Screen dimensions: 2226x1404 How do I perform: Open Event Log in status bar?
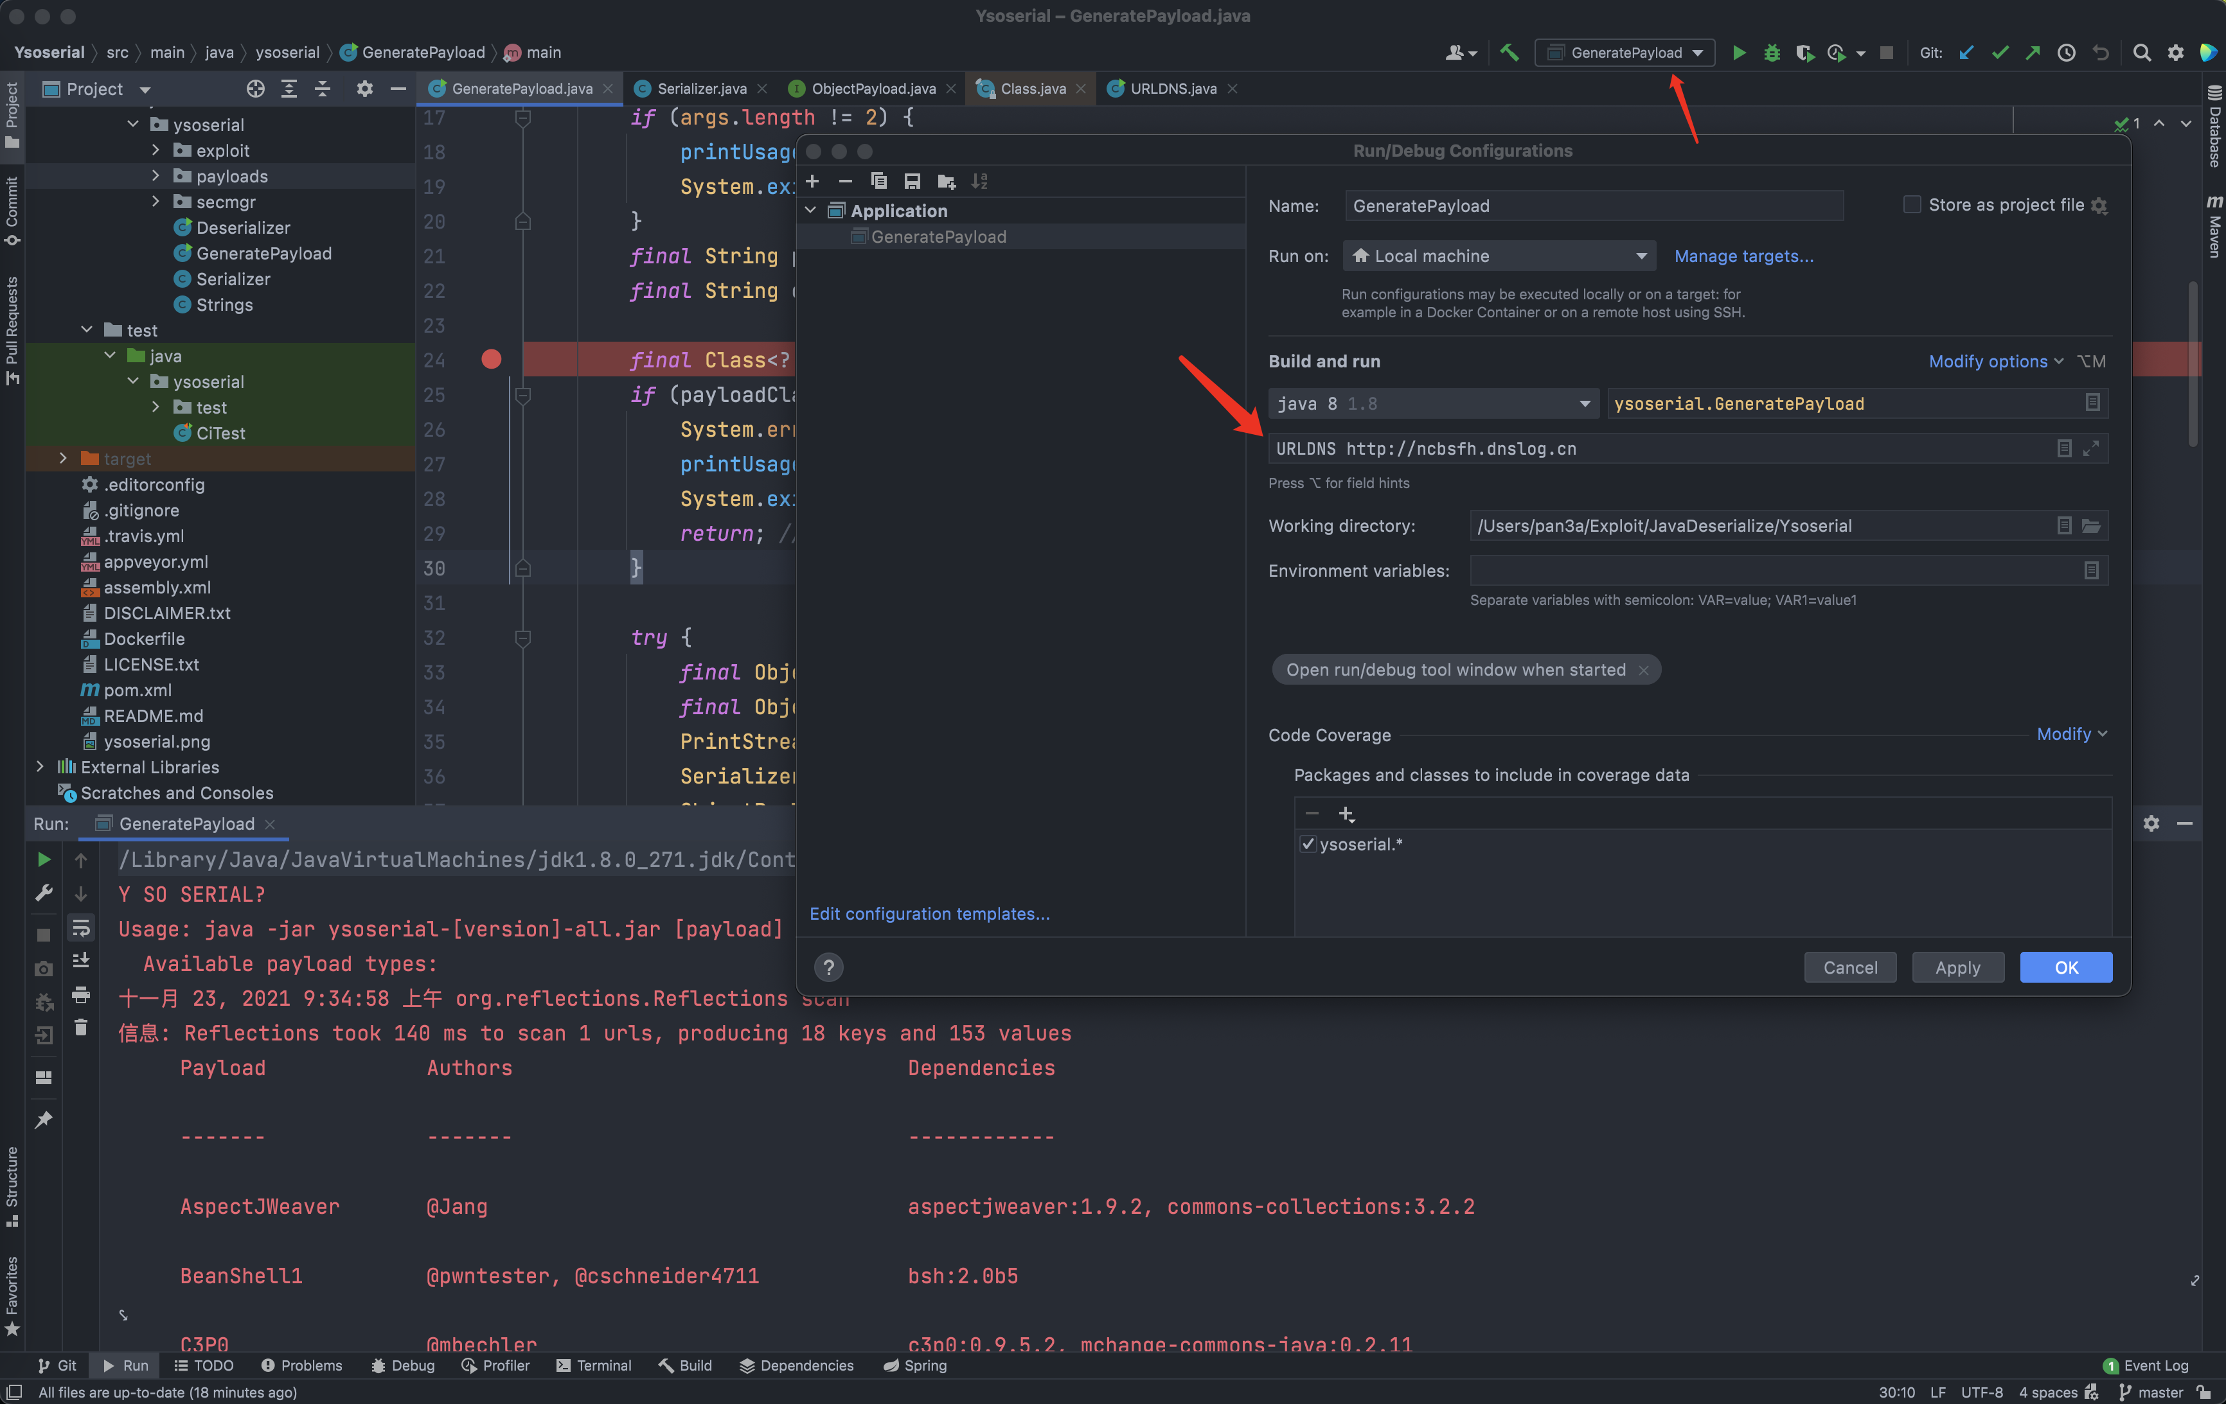pos(2146,1365)
